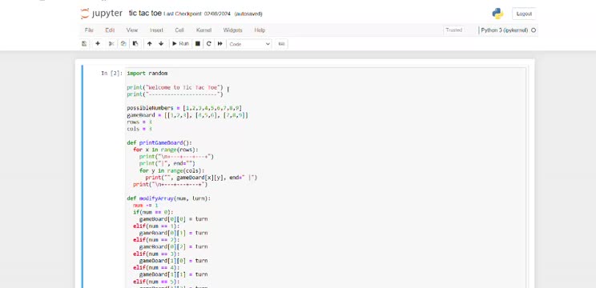The image size is (596, 288).
Task: Click the 'for y in range(cols):' line
Action: (x=171, y=170)
